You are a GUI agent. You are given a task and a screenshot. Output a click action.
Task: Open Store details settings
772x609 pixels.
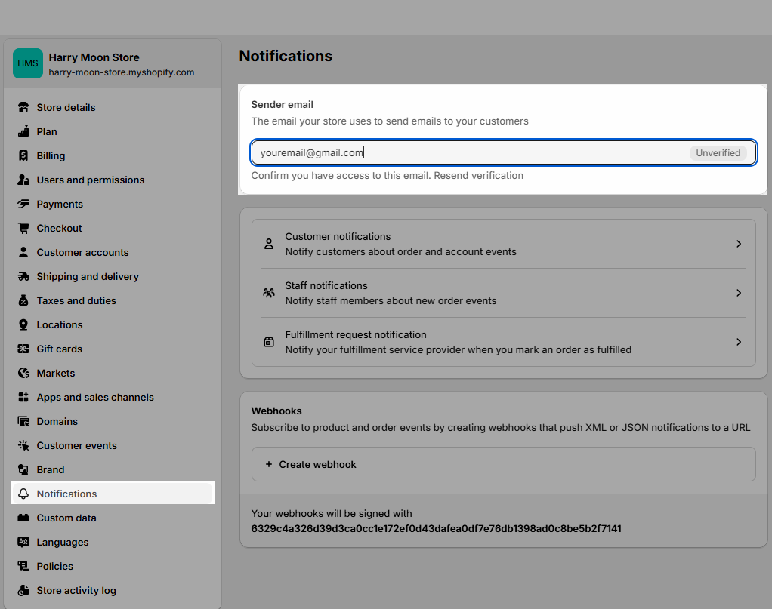point(113,107)
